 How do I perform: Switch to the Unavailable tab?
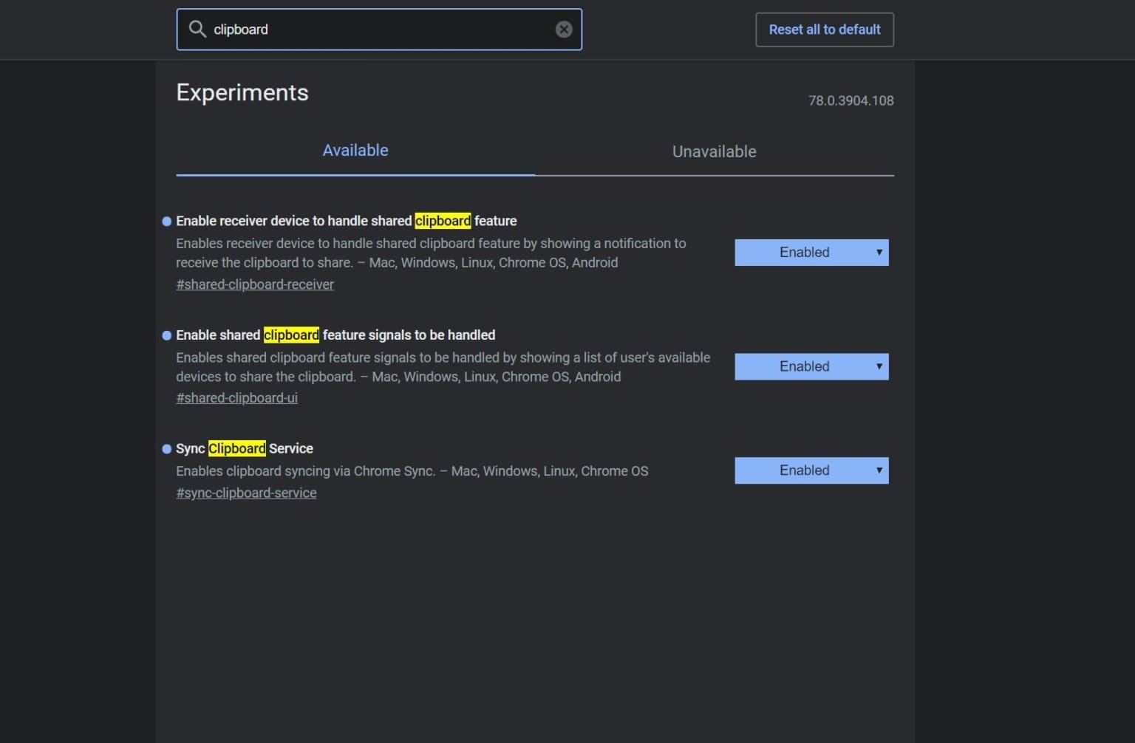714,152
